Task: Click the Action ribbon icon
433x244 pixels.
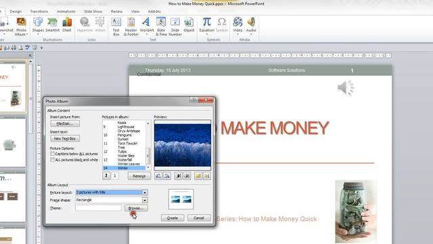Action: click(100, 24)
